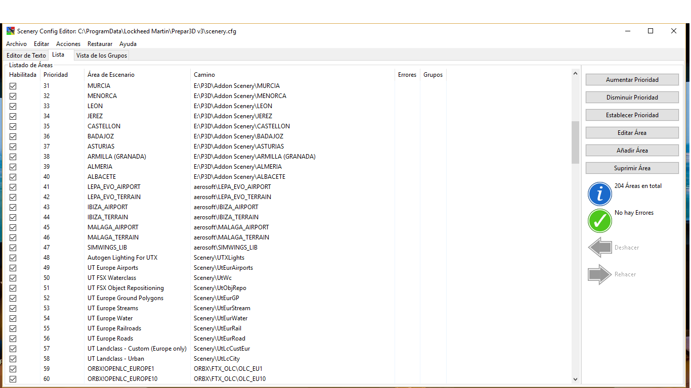691x388 pixels.
Task: Select the IBIZA_AIRPORT row in the list
Action: click(108, 207)
